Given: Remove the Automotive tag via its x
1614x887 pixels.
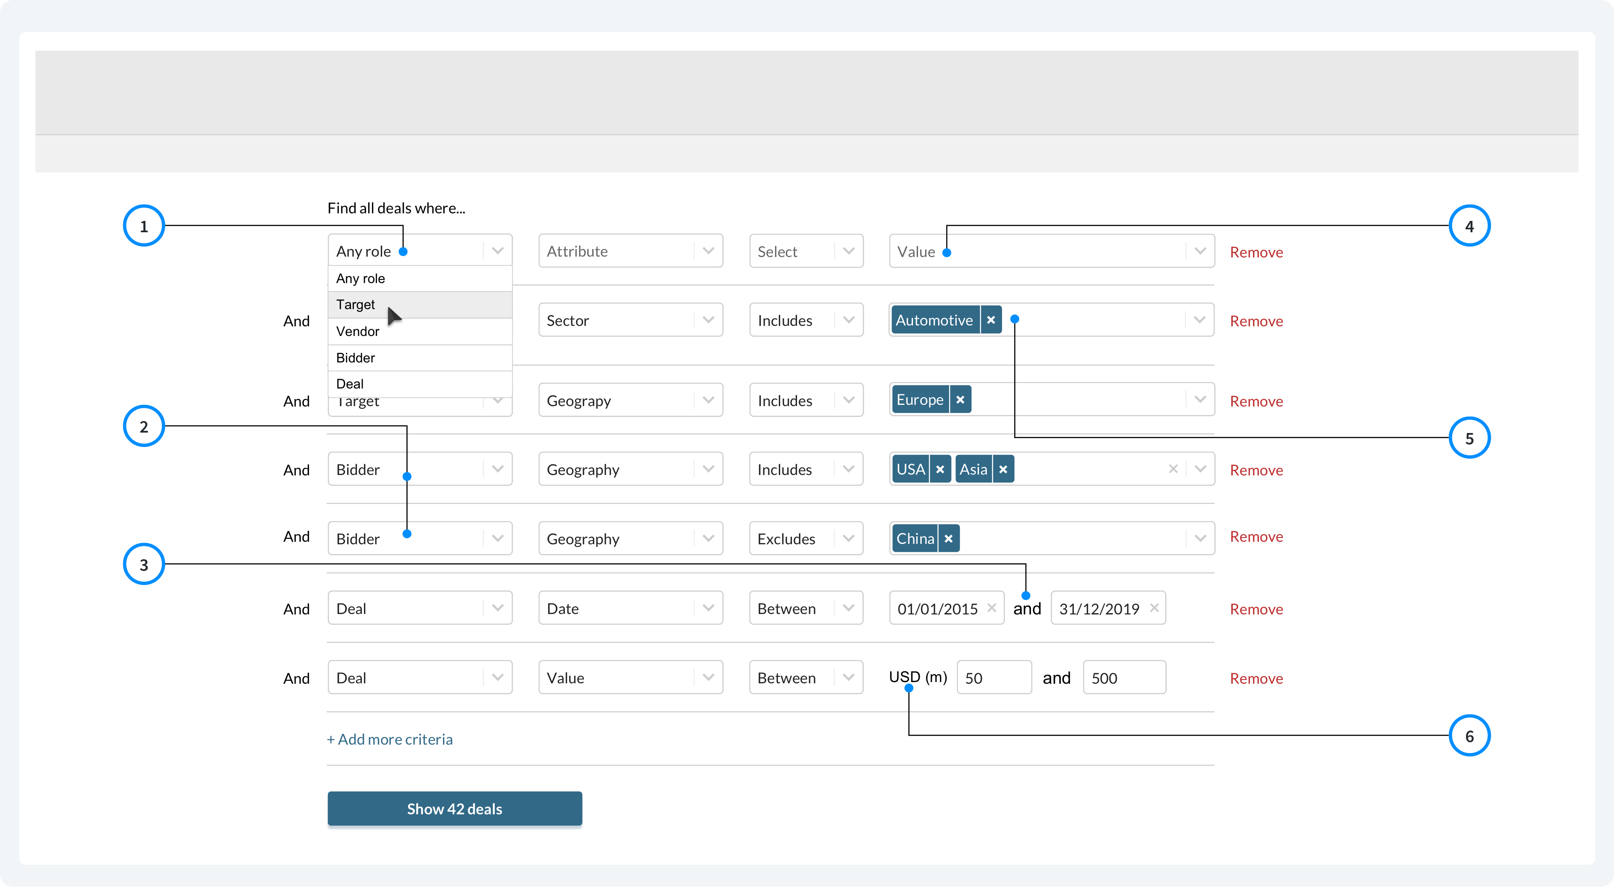Looking at the screenshot, I should pos(991,320).
